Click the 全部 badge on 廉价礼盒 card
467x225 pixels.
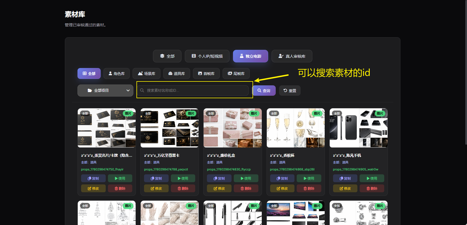[x=211, y=113]
